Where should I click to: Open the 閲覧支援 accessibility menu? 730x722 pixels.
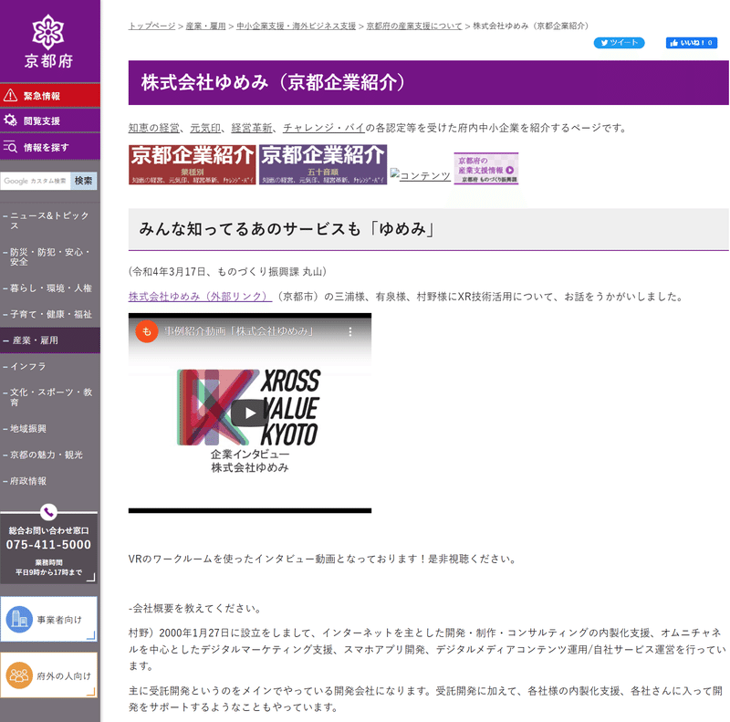pyautogui.click(x=50, y=120)
